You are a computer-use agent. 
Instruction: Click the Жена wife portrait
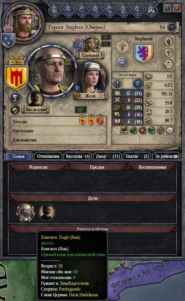pos(90,77)
